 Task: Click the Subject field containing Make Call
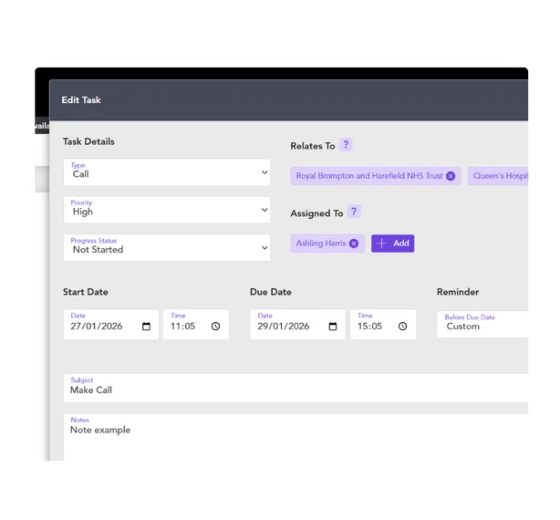296,389
